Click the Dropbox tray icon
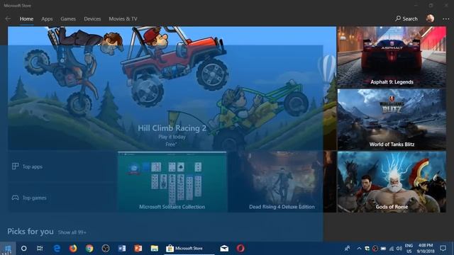Image resolution: width=454 pixels, height=255 pixels. click(367, 249)
